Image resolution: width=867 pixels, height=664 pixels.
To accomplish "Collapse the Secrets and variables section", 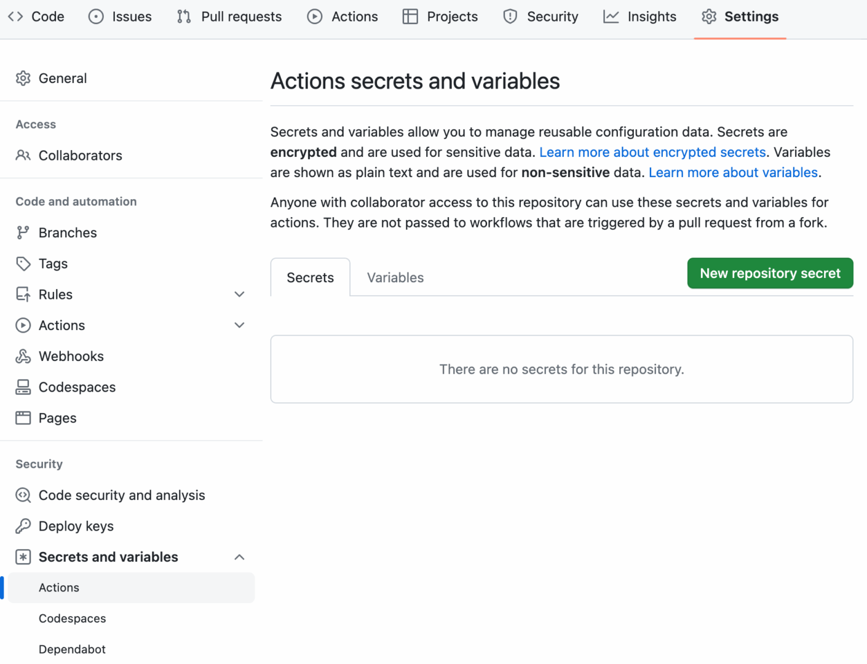I will pos(239,557).
